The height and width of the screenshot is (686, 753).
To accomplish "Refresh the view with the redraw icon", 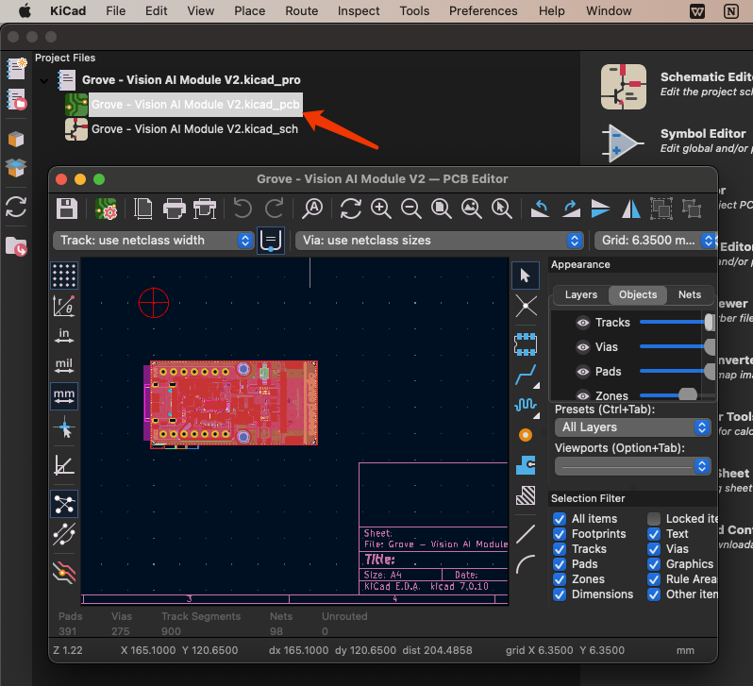I will coord(351,209).
